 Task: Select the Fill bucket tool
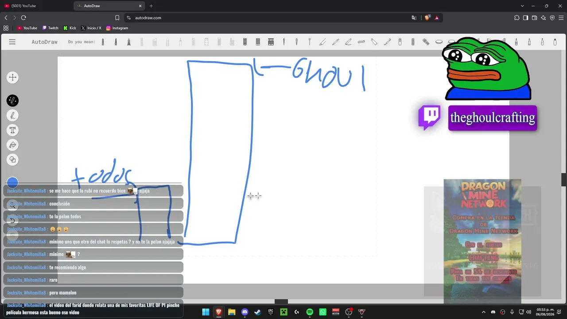point(12,145)
